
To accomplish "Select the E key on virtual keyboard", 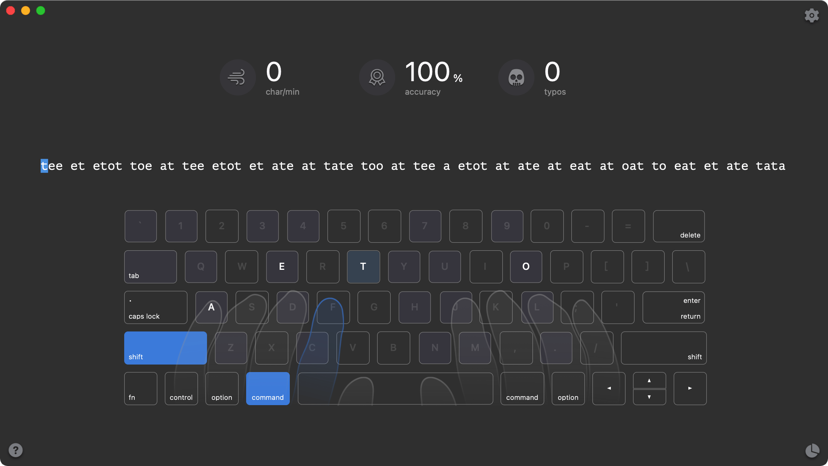I will (x=281, y=266).
